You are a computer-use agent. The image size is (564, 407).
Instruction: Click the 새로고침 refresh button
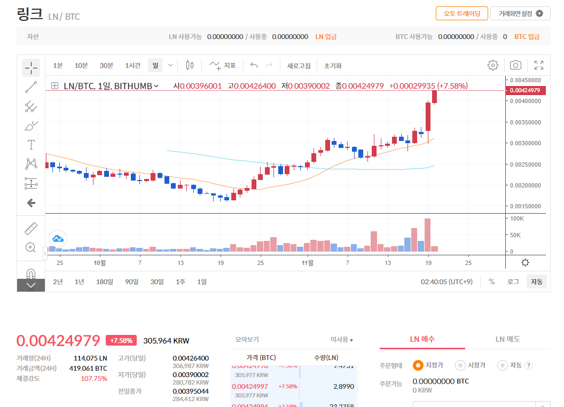click(x=299, y=66)
